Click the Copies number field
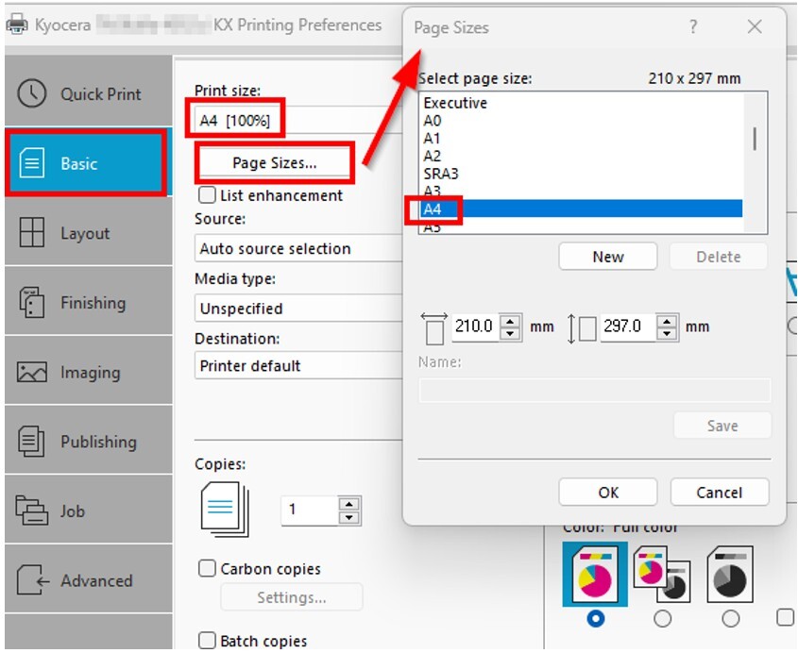Viewport: 798px width, 653px height. (x=310, y=510)
